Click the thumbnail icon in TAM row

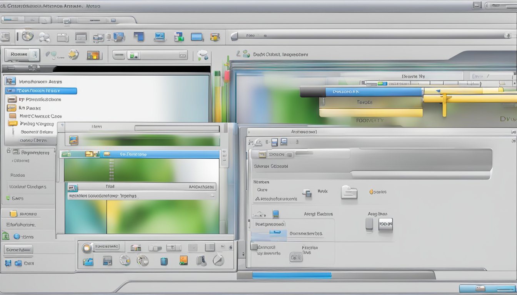[73, 187]
